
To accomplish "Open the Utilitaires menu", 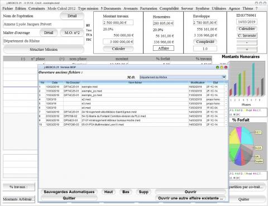I will (x=219, y=8).
